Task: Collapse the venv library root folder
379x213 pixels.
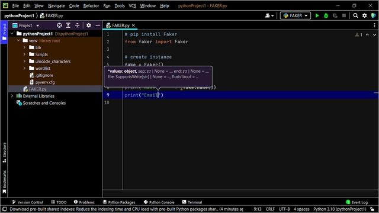Action: pos(18,41)
